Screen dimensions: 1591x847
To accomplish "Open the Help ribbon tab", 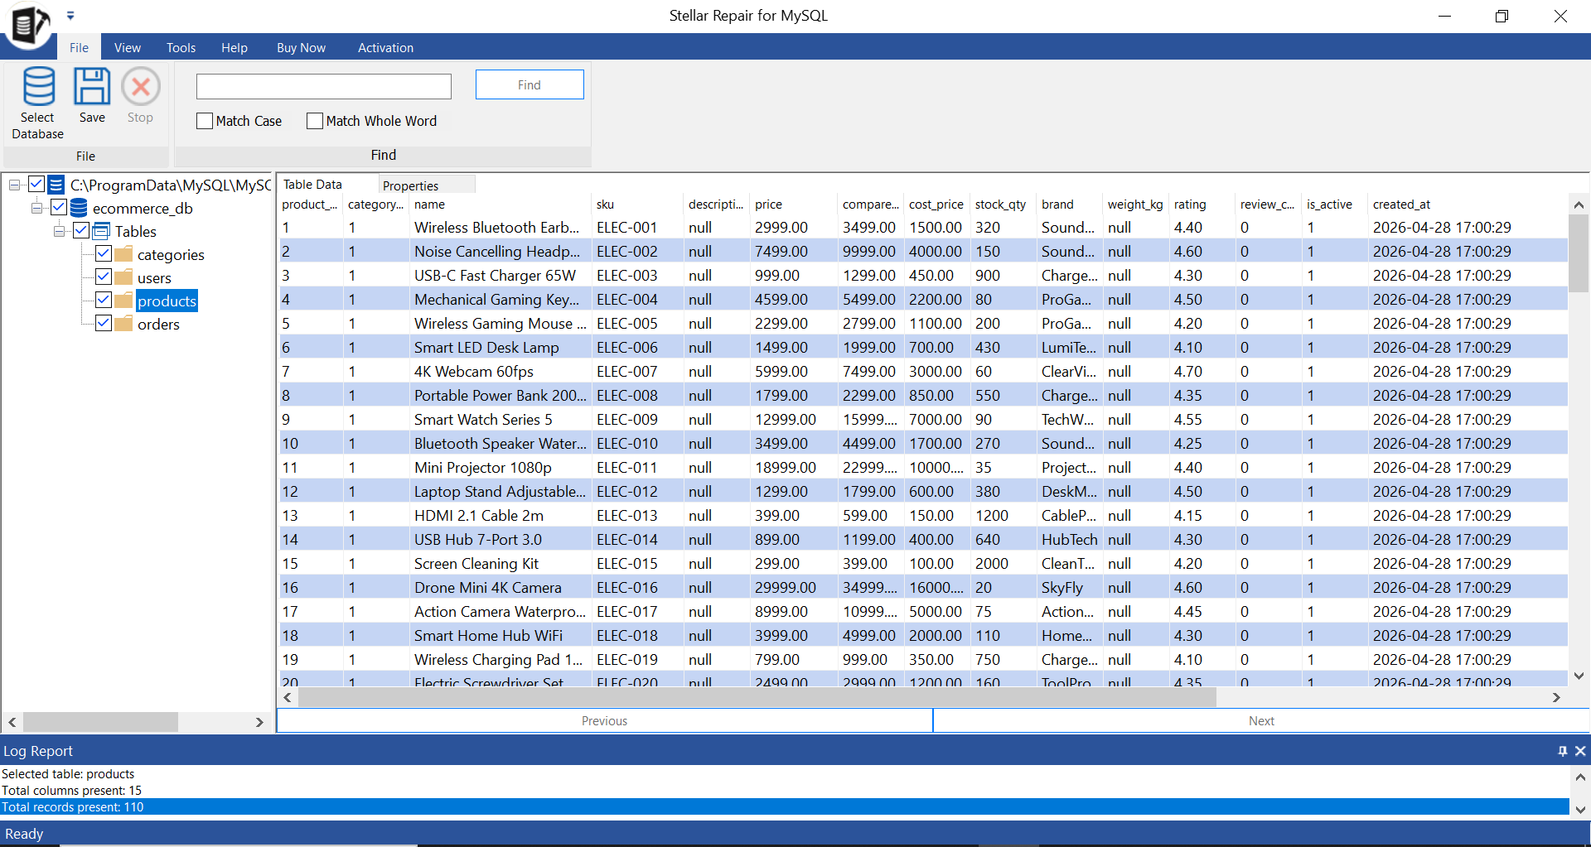I will click(x=235, y=47).
